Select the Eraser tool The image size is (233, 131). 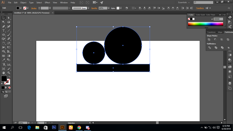point(9,39)
